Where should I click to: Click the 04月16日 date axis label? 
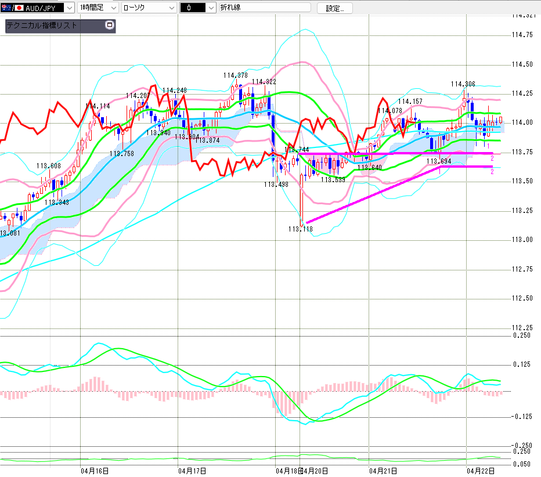[94, 470]
